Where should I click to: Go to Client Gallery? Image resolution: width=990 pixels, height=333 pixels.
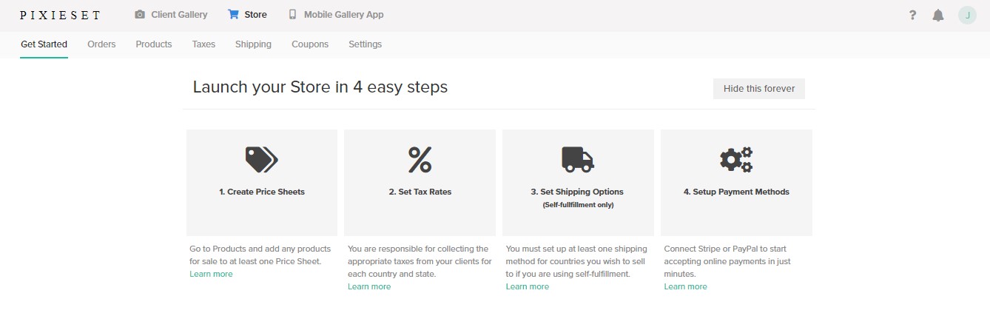171,15
